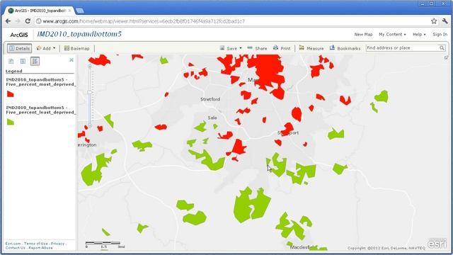
Task: Click the browser address bar URL
Action: (144, 21)
